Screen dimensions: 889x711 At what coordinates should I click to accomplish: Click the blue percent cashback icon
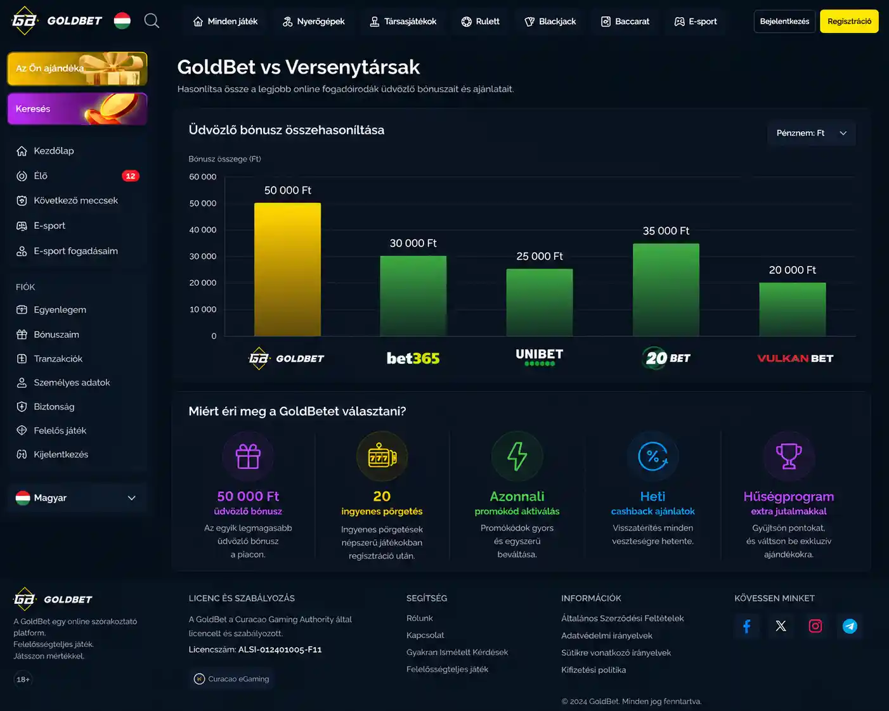[653, 456]
